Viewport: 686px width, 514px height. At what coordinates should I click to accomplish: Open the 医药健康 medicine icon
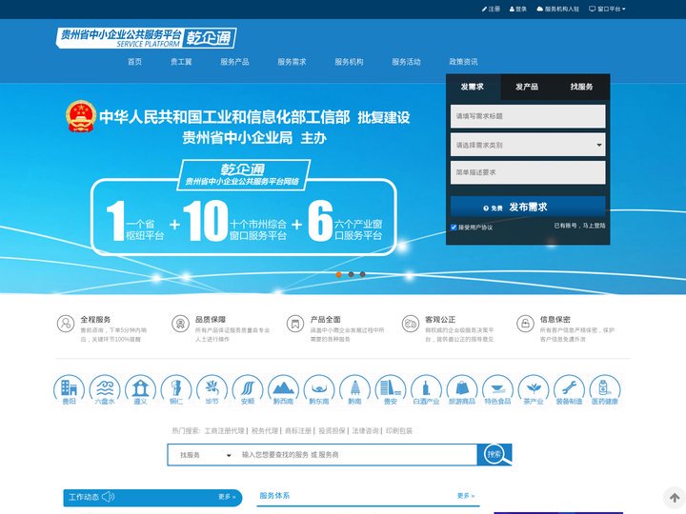coord(605,390)
